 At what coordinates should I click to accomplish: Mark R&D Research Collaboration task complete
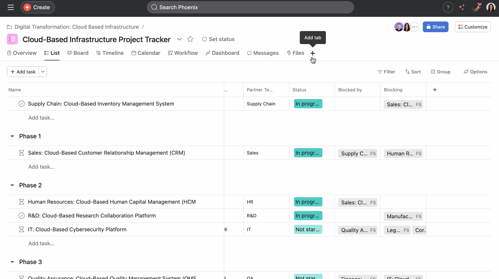[x=21, y=216]
